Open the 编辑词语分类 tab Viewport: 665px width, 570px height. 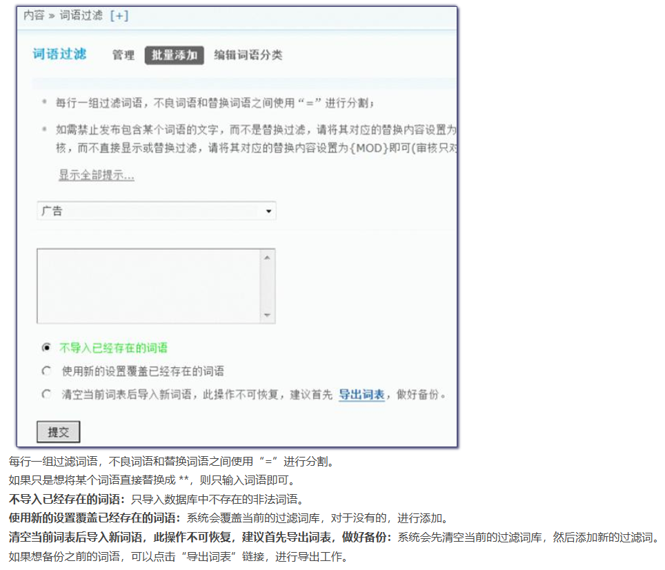248,55
